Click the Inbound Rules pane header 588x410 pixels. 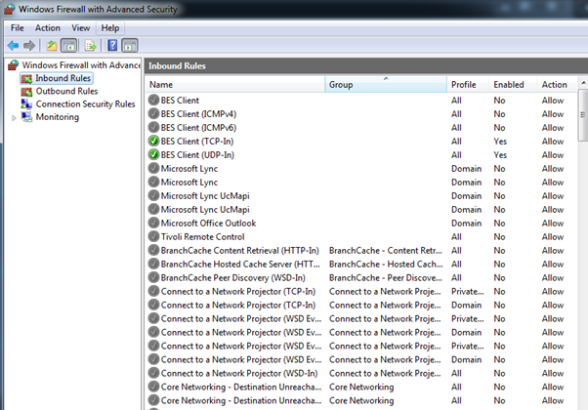(366, 65)
